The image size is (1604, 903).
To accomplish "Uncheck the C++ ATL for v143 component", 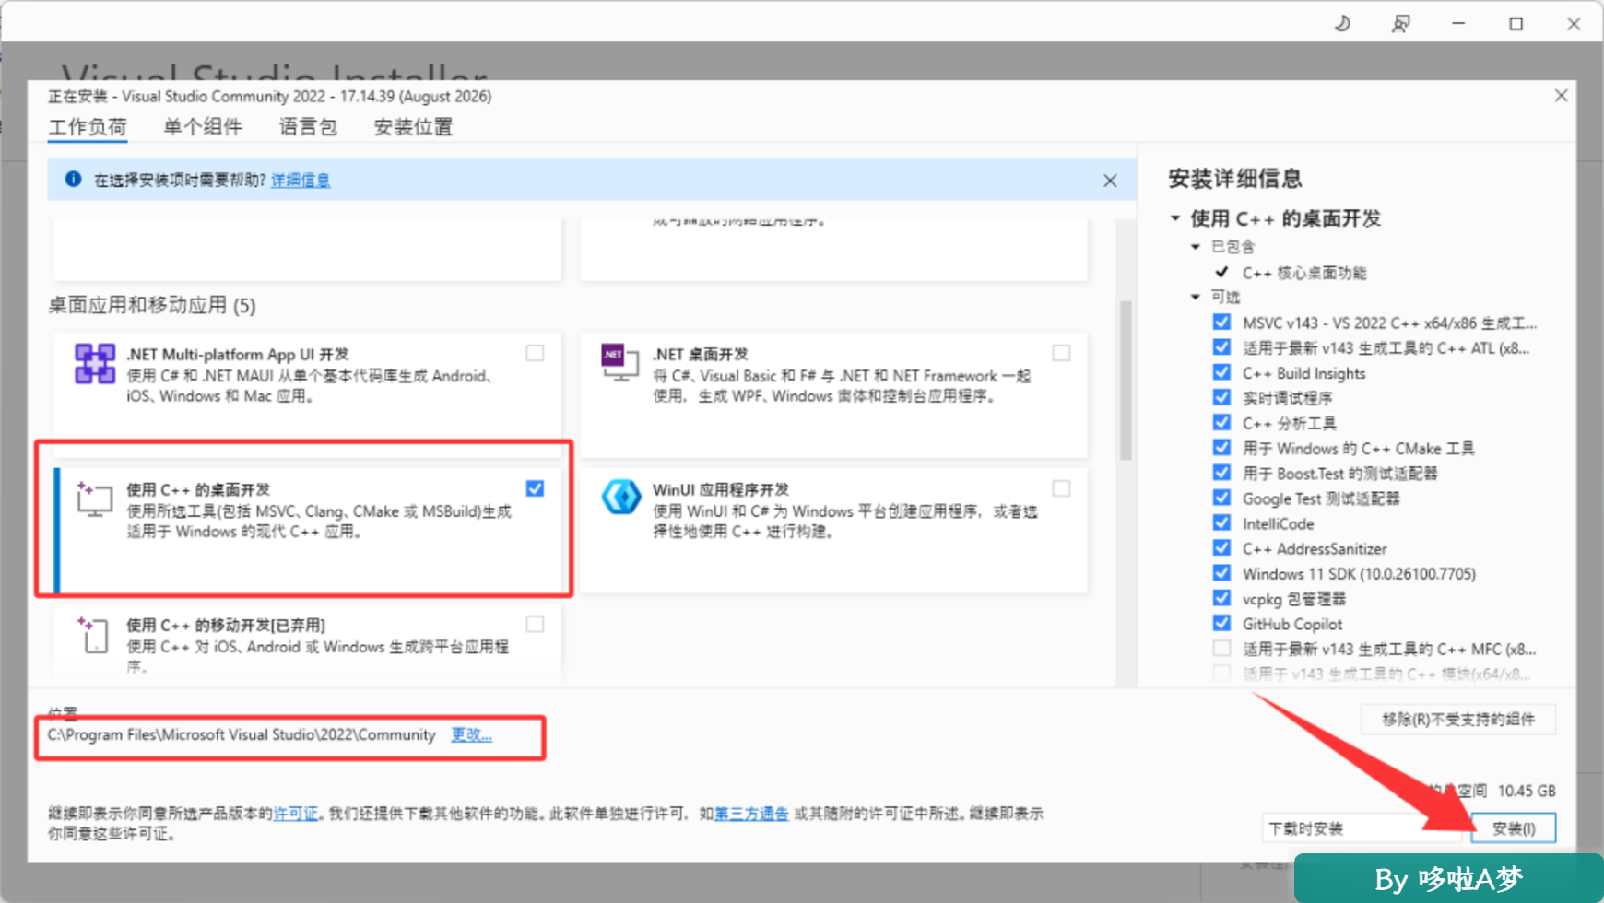I will coord(1221,347).
